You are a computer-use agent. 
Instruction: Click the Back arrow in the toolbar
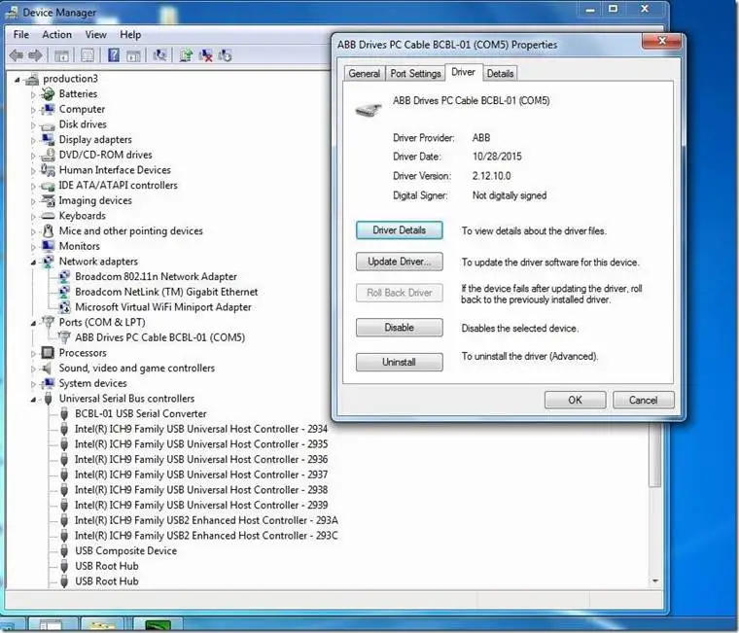tap(16, 55)
